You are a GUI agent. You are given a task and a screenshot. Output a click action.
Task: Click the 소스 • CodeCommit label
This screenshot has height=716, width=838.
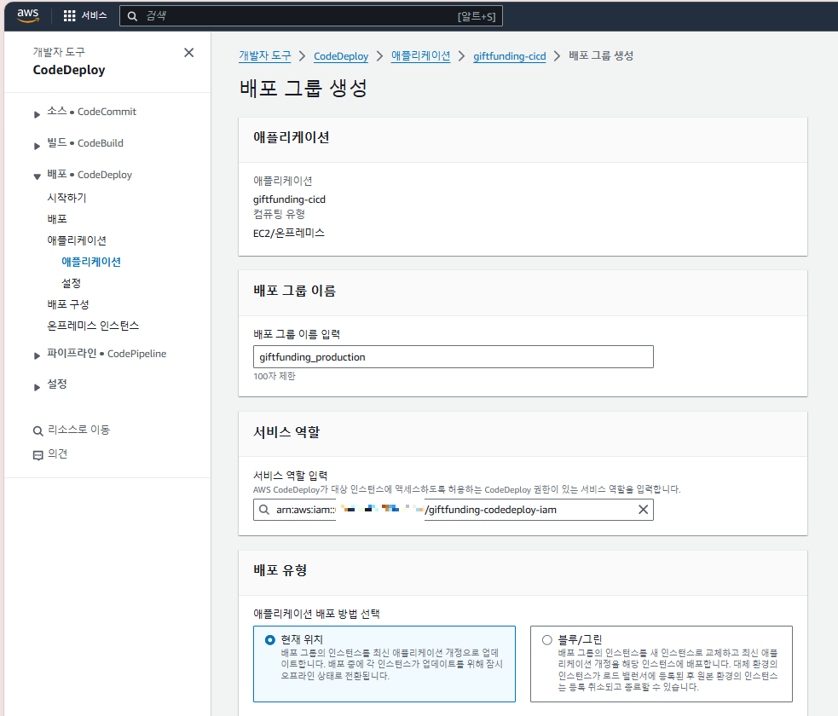pyautogui.click(x=91, y=111)
